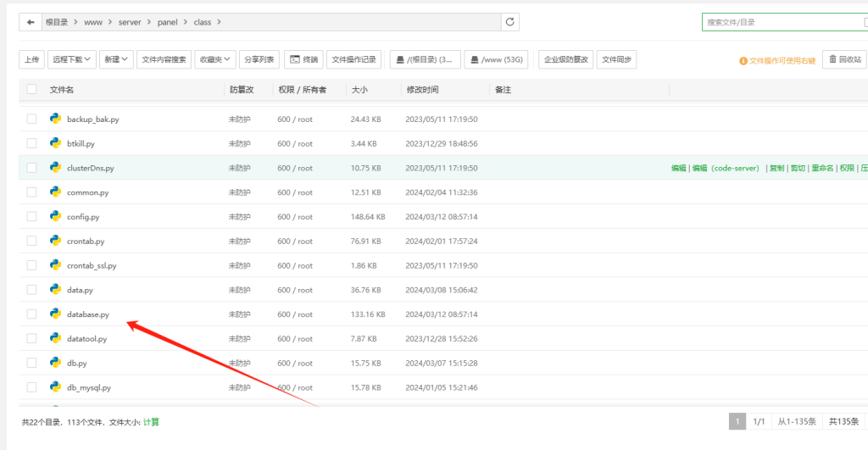
Task: Open the 回收站 recycle bin
Action: pyautogui.click(x=844, y=59)
